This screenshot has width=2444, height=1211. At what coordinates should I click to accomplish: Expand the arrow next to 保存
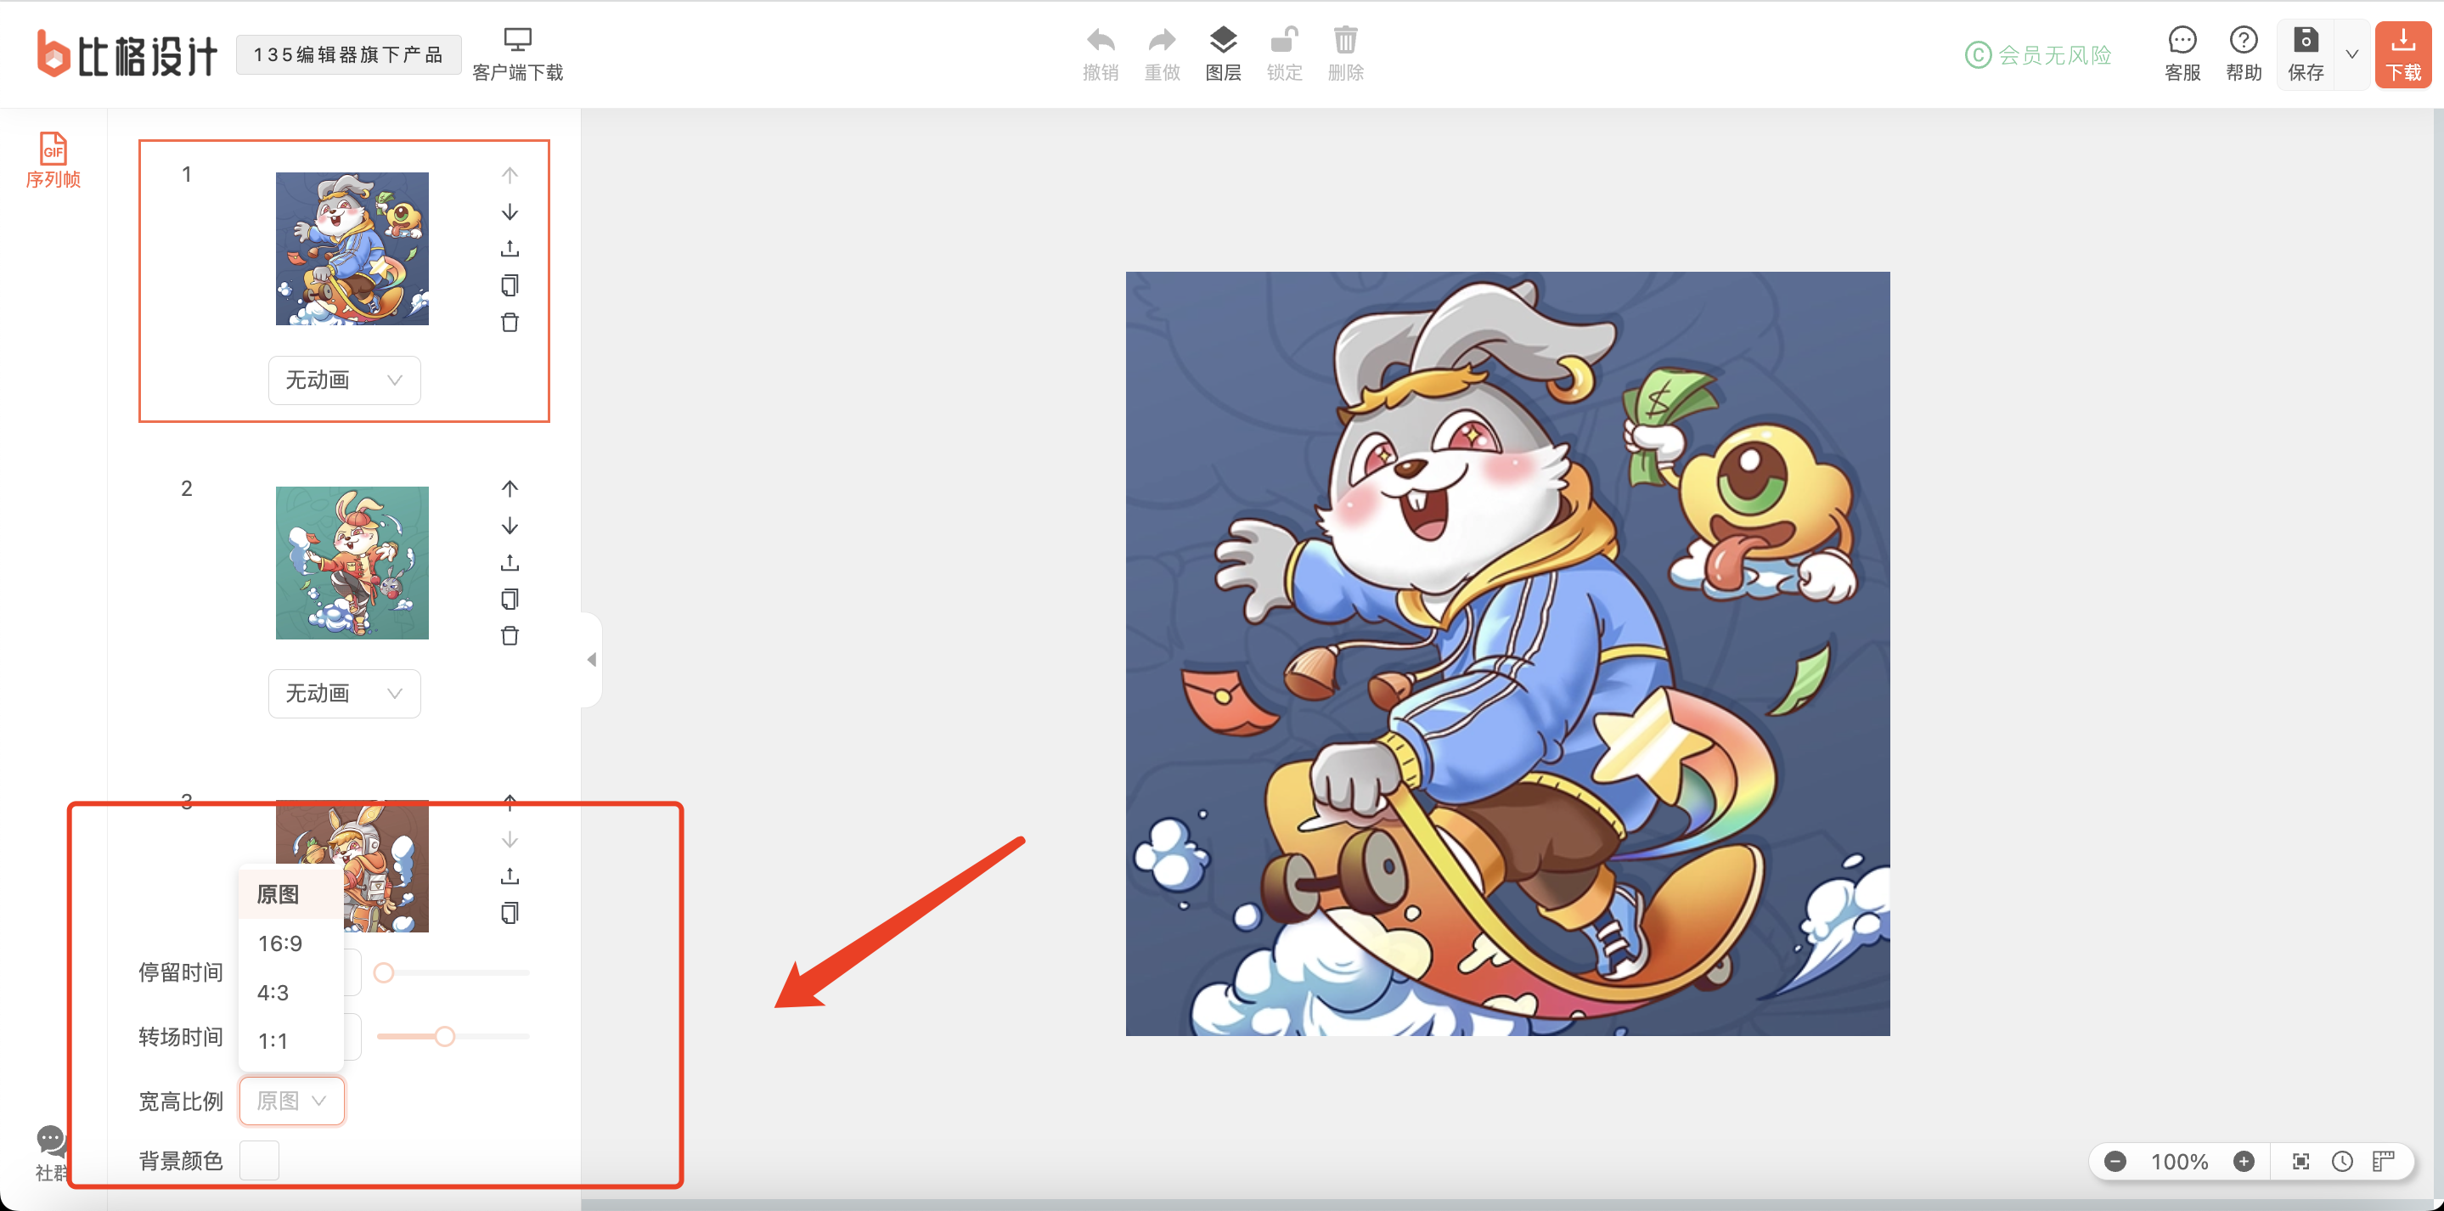[2352, 54]
